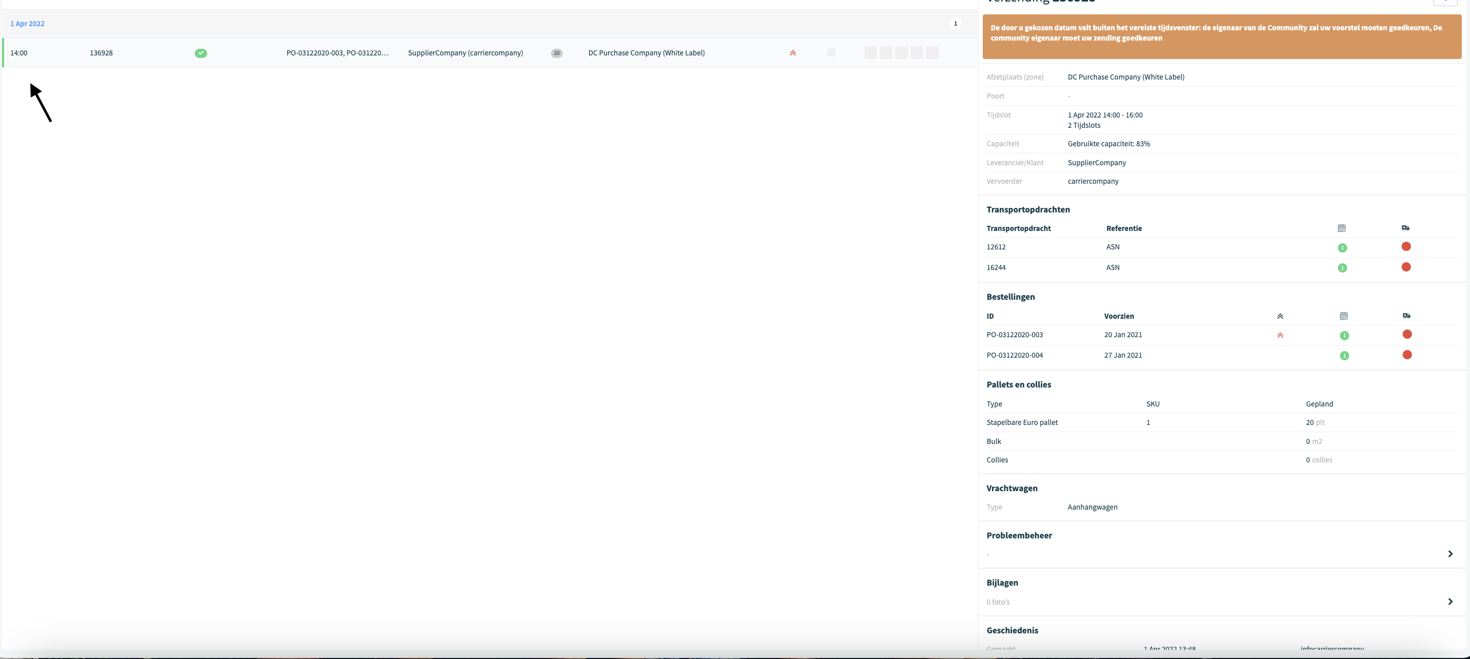1470x659 pixels.
Task: Click the Stapelbare Euro pallet row
Action: coord(1222,422)
